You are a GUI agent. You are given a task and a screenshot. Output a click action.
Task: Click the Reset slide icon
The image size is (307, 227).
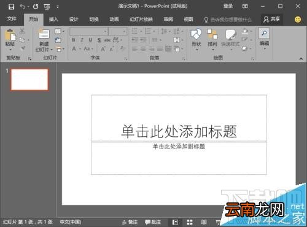pos(58,40)
